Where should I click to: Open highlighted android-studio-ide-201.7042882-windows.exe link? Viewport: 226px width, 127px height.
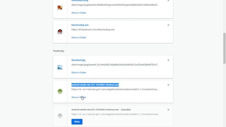pyautogui.click(x=95, y=85)
